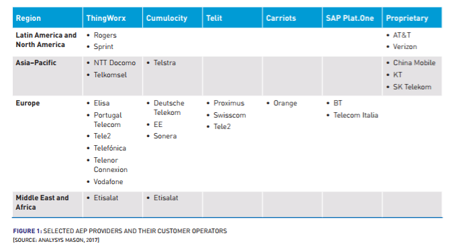Click the Europe row label
Image resolution: width=458 pixels, height=252 pixels.
click(x=28, y=103)
